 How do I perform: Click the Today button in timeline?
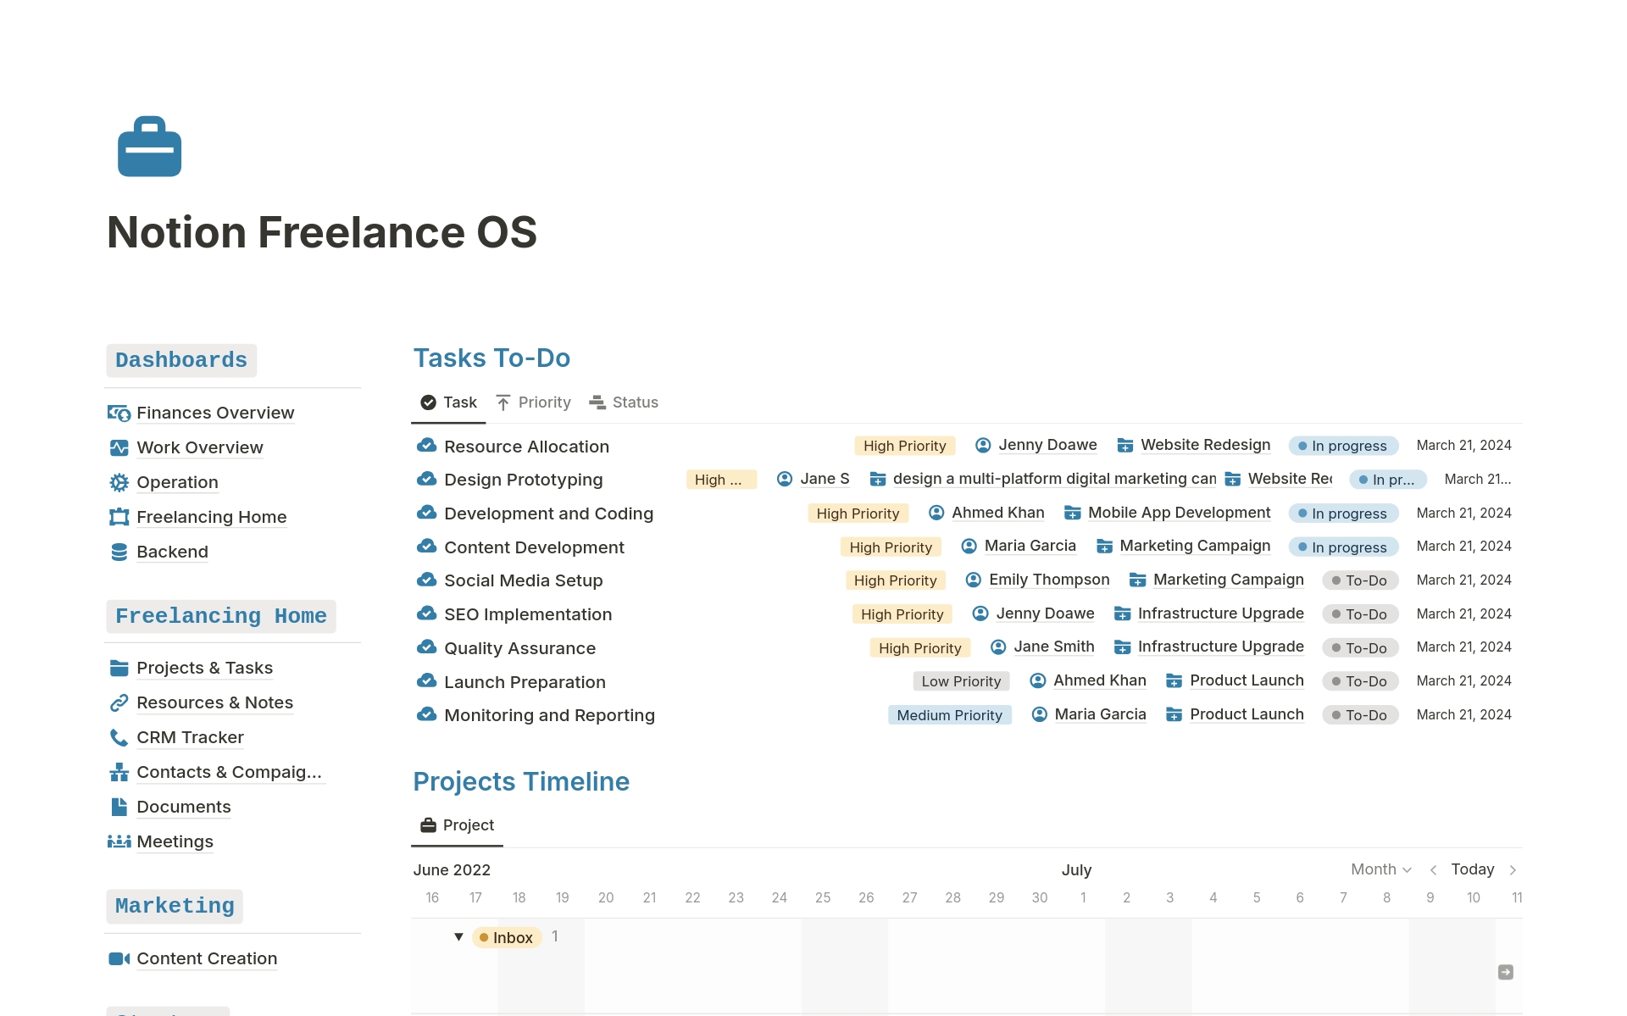[1472, 869]
